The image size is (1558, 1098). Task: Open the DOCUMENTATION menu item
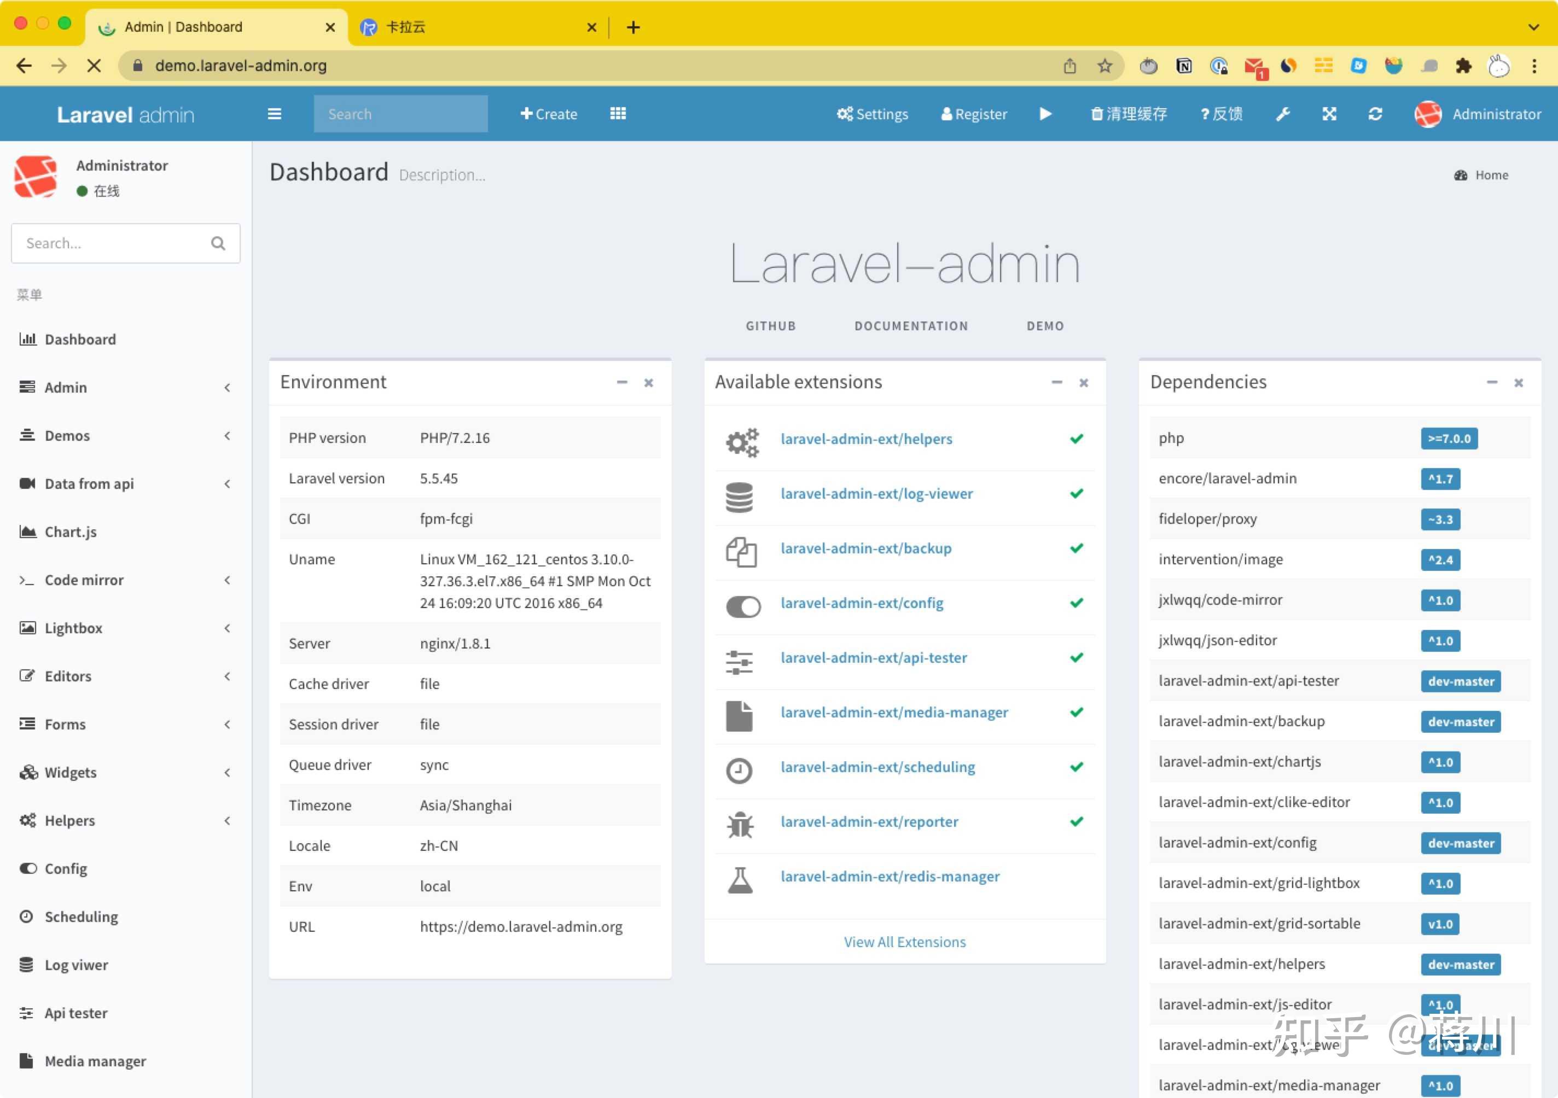click(x=911, y=325)
